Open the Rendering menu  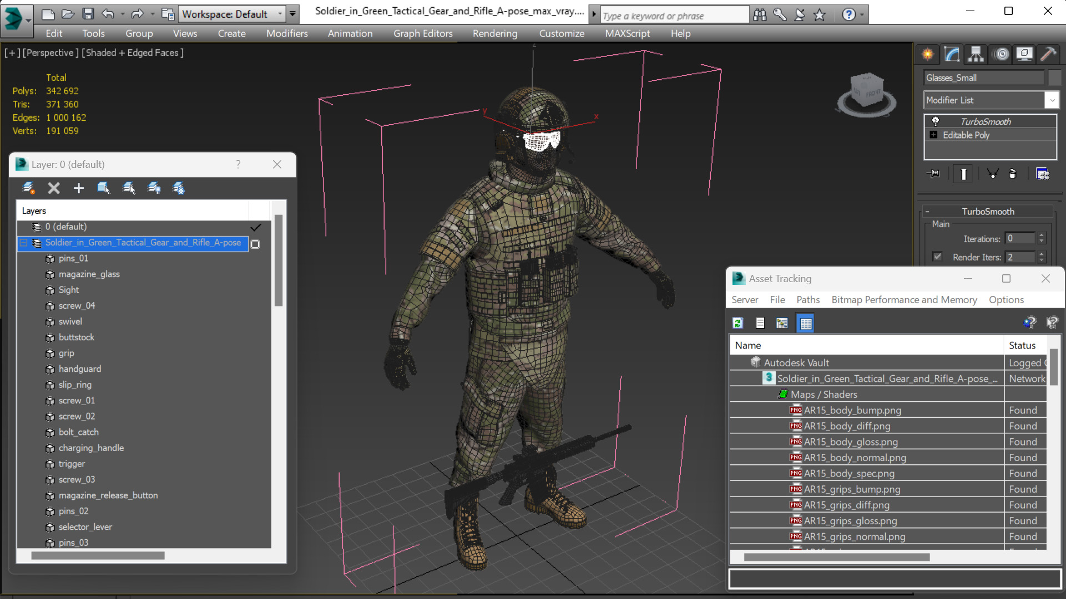click(494, 33)
